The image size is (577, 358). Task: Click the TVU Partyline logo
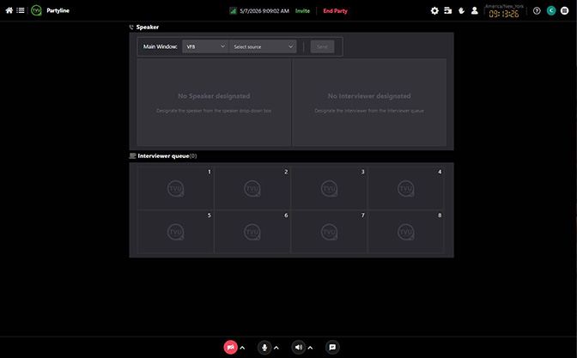point(36,10)
